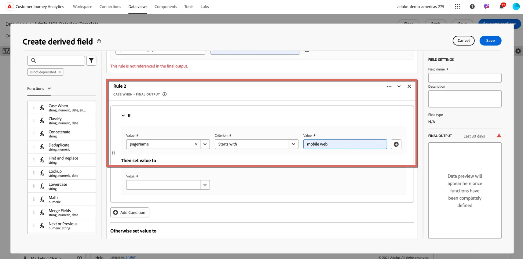Click the filter funnel icon
523x259 pixels.
tap(91, 60)
